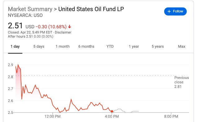Image resolution: width=199 pixels, height=122 pixels.
Task: Open the Market Summary breadcrumb
Action: (x=30, y=9)
